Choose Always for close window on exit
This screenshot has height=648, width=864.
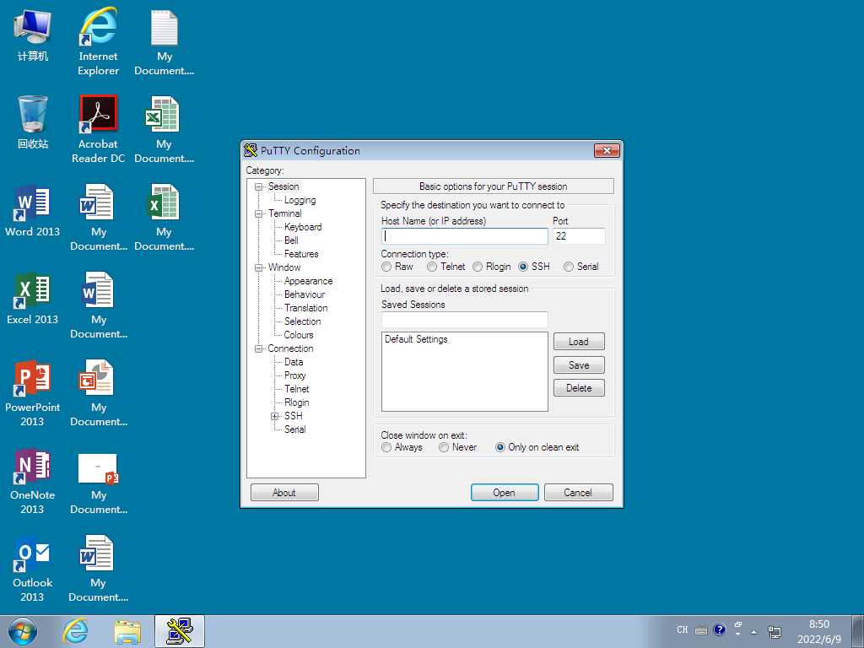tap(386, 447)
